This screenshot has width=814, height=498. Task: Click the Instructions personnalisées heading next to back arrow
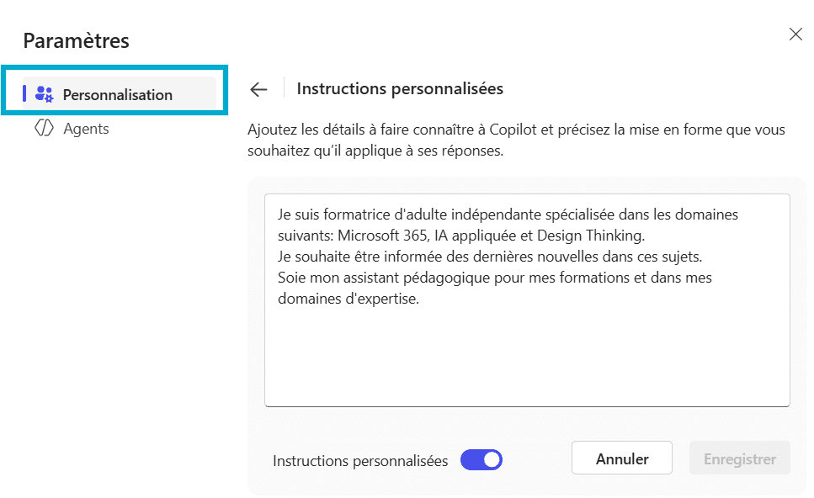point(400,88)
